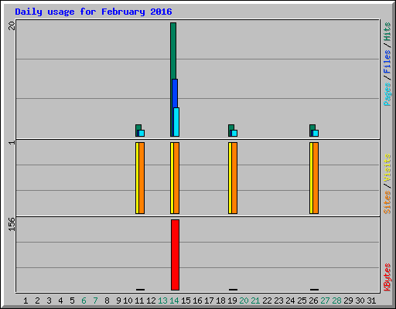Click the 'Sites' legend label
The height and width of the screenshot is (309, 396).
tap(387, 202)
